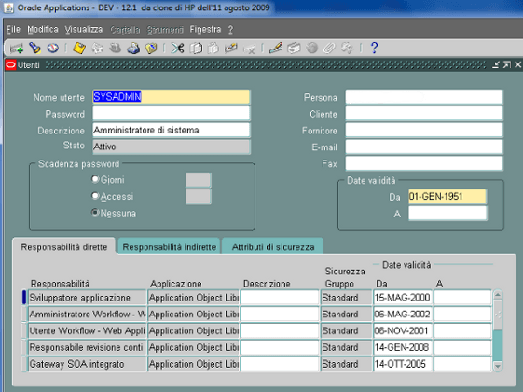Open the Finestra menu
Screen dimensions: 523x392
click(x=205, y=29)
